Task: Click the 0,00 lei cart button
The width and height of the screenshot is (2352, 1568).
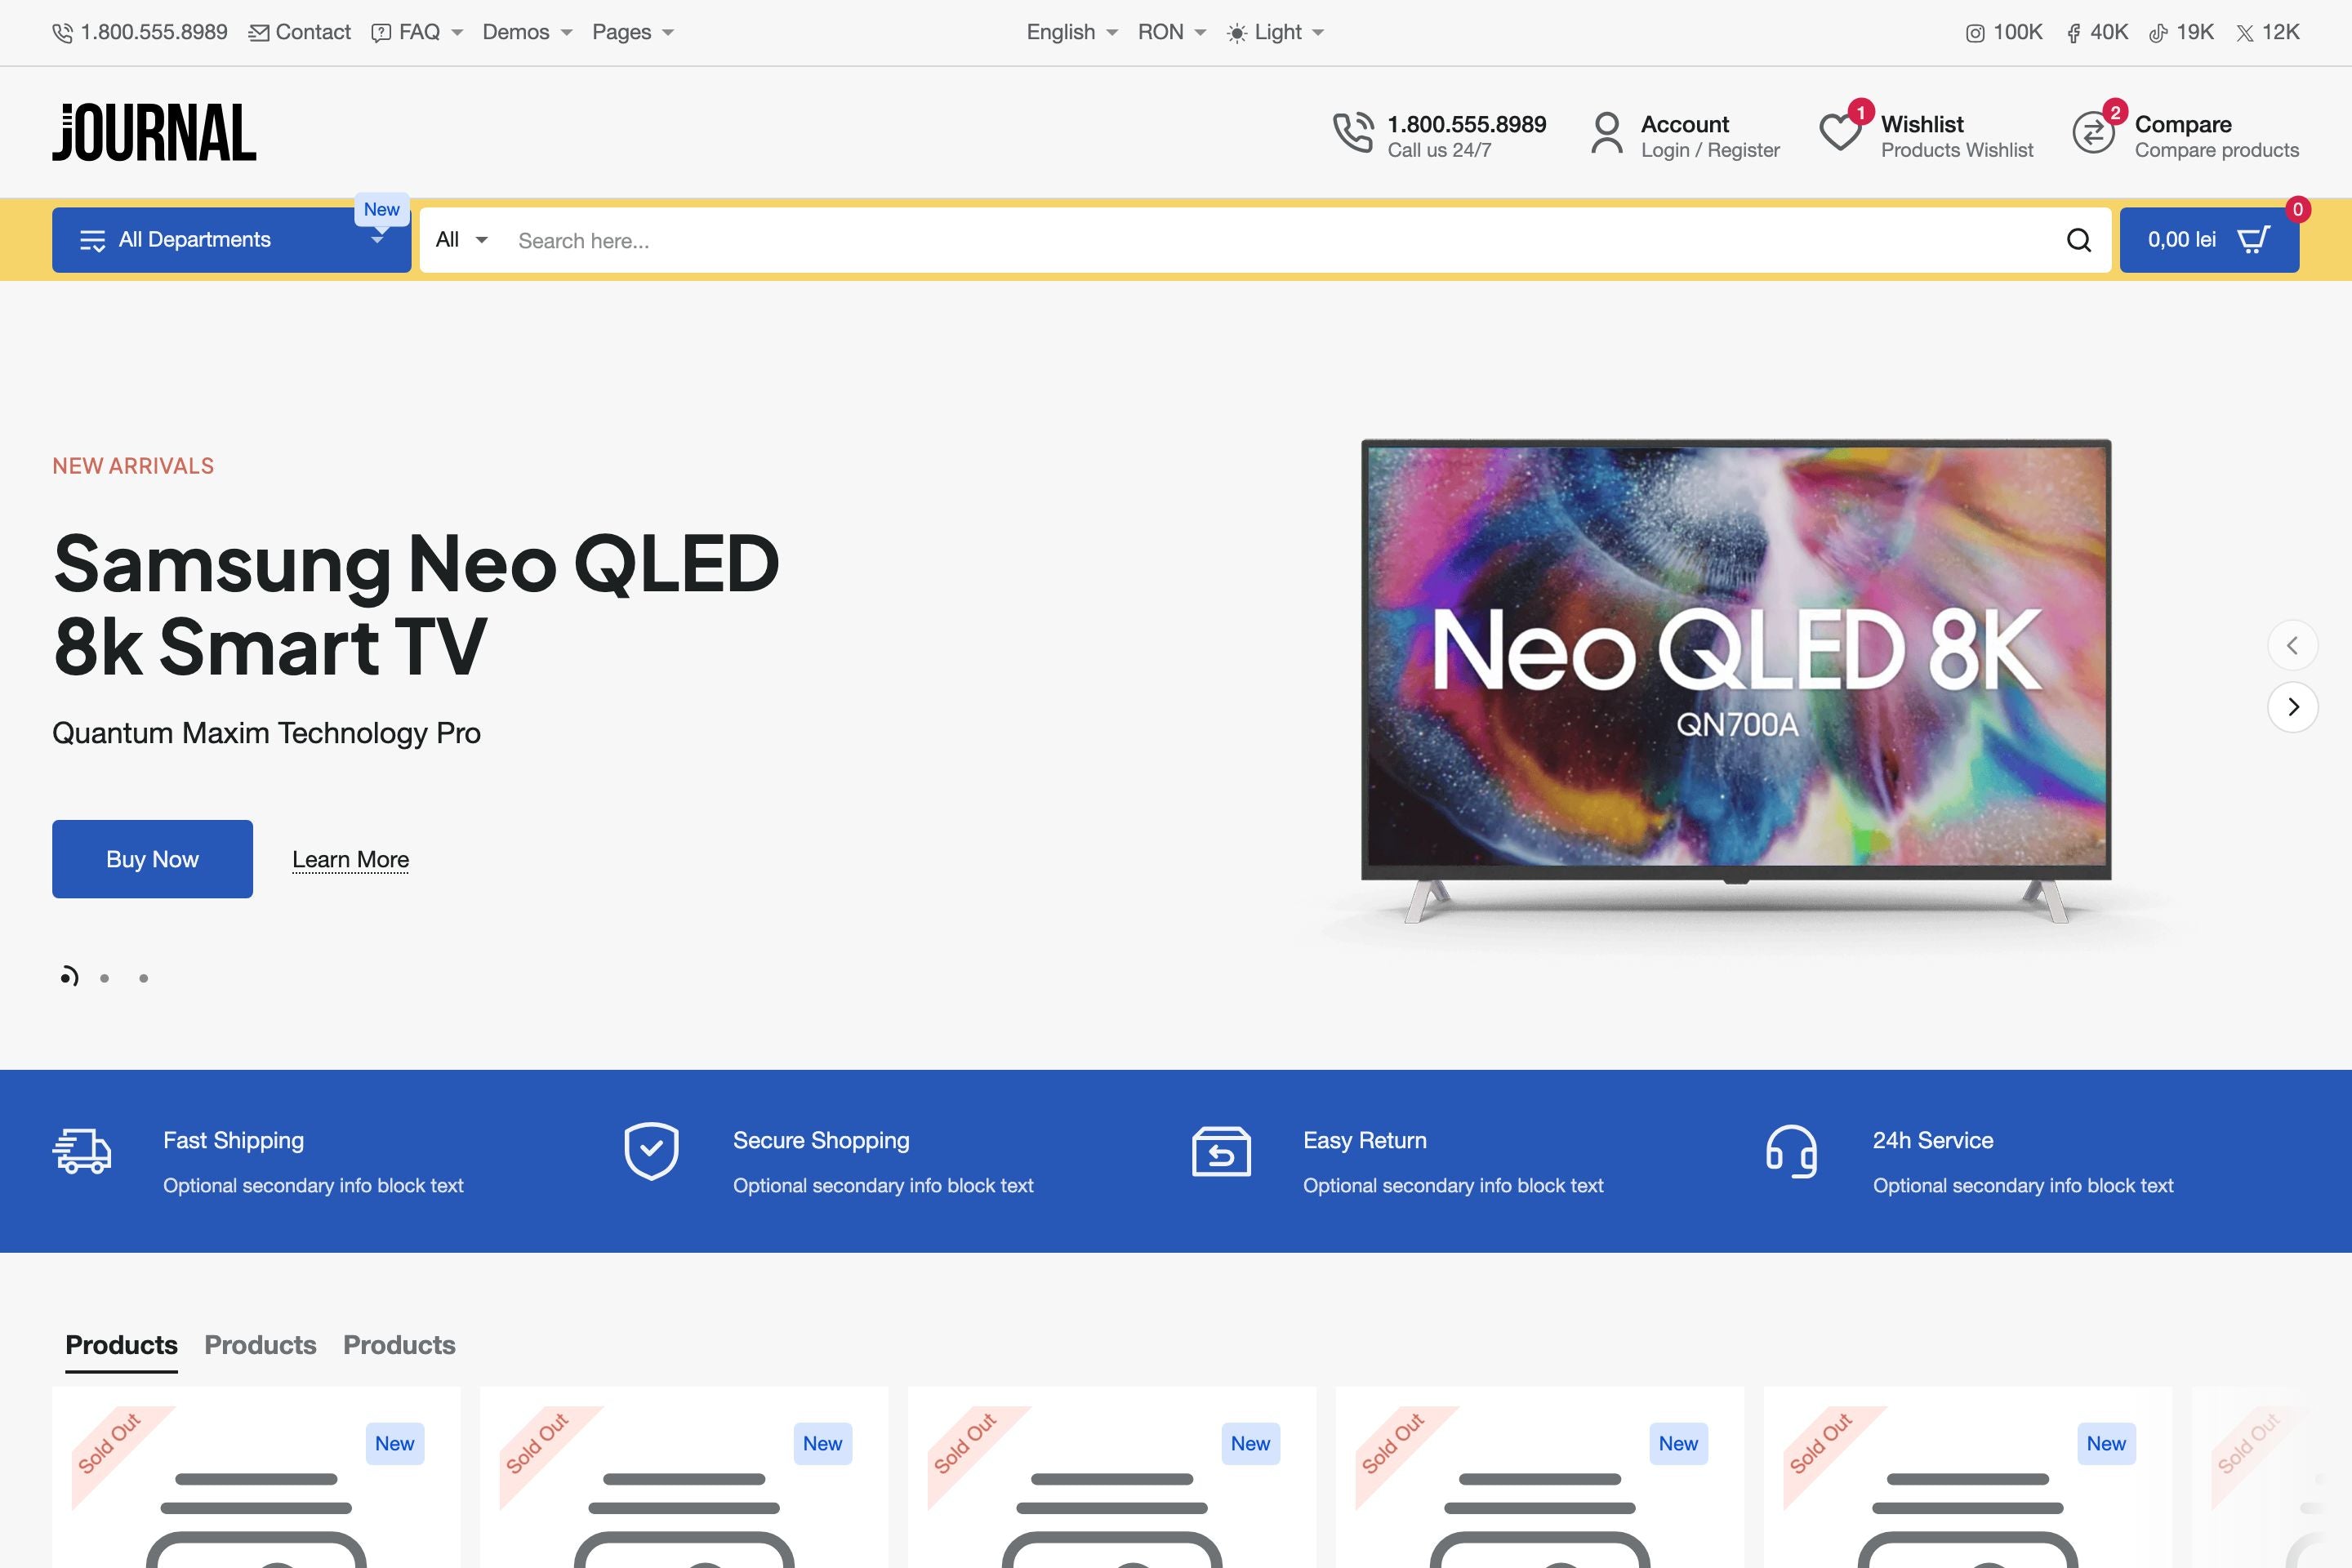Action: 2209,240
